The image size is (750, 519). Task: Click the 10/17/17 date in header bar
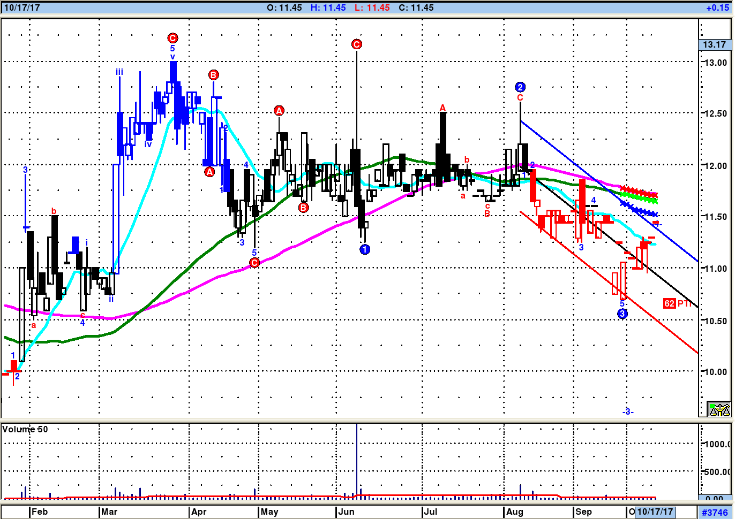coord(22,8)
